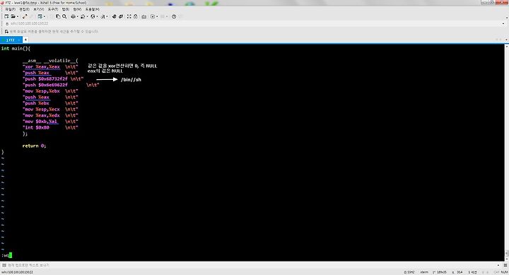This screenshot has height=275, width=509.
Task: Expand the Font icon dropdown arrow
Action: [x=107, y=16]
